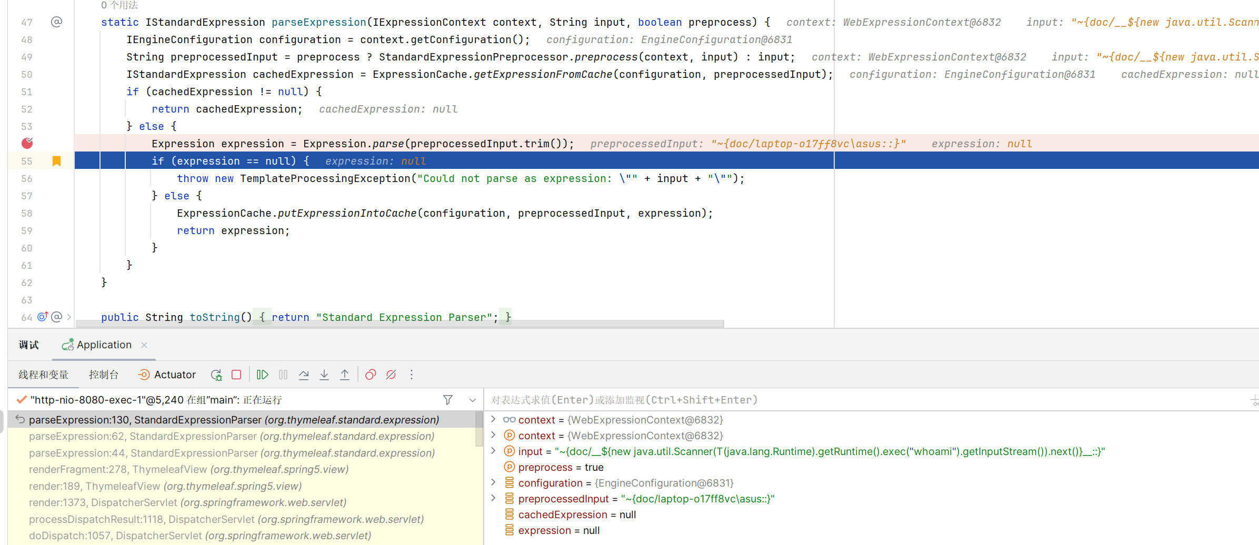Switch to the 调试 tool window label
This screenshot has height=545, width=1259.
click(x=29, y=345)
